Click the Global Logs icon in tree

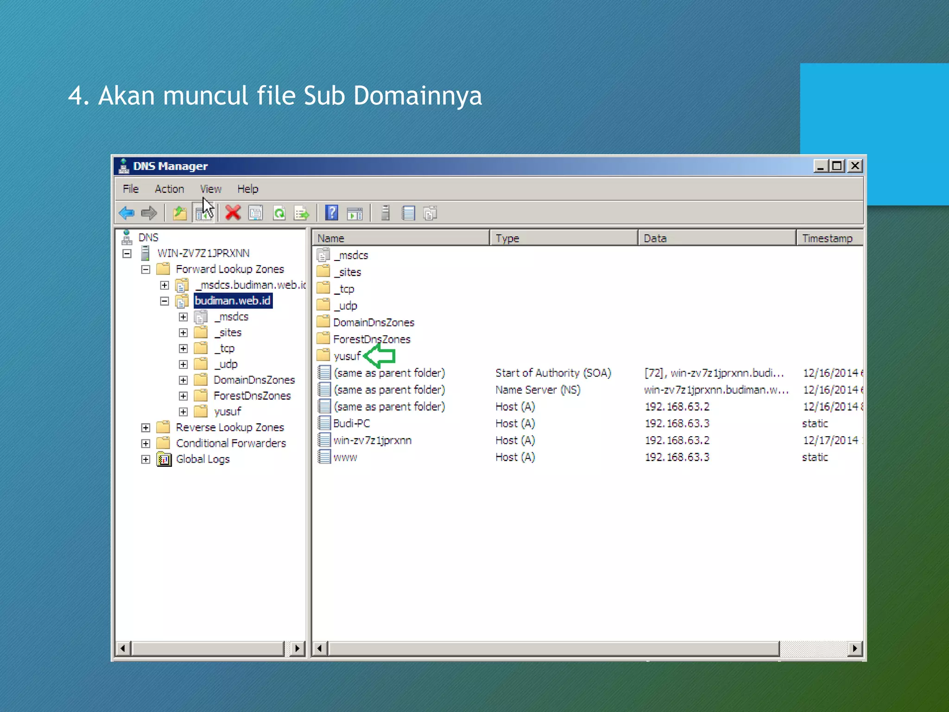(x=164, y=459)
